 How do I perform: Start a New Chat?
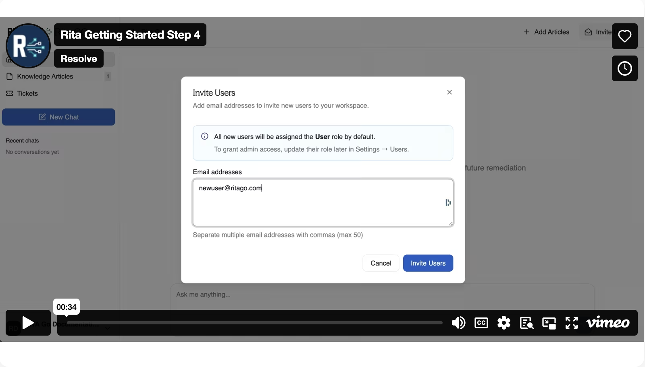tap(58, 117)
